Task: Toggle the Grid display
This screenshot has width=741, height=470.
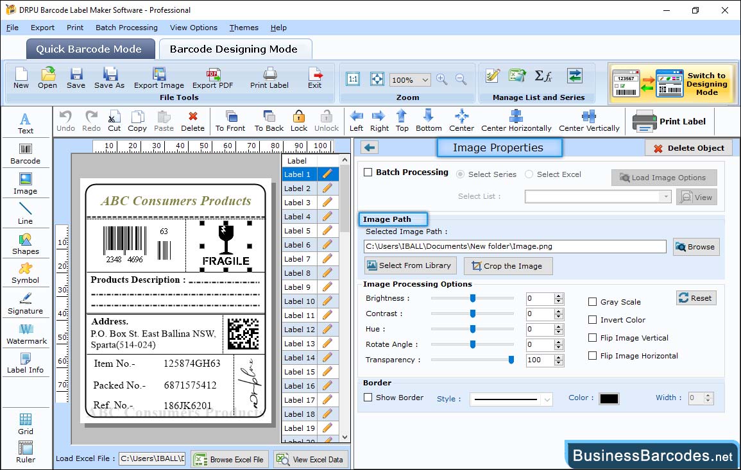Action: 26,424
